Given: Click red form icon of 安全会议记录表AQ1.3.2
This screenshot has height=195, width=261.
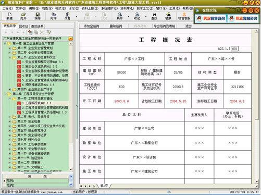Looking at the screenshot, I should tap(19, 67).
